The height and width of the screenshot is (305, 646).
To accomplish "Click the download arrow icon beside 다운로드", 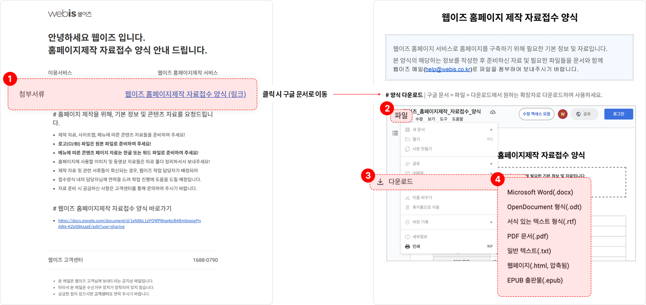I will tap(380, 182).
